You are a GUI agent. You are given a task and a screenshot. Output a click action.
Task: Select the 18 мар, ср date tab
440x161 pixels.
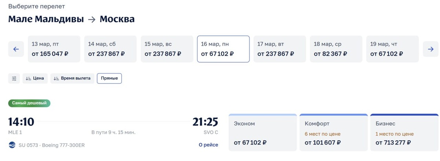[x=336, y=49]
